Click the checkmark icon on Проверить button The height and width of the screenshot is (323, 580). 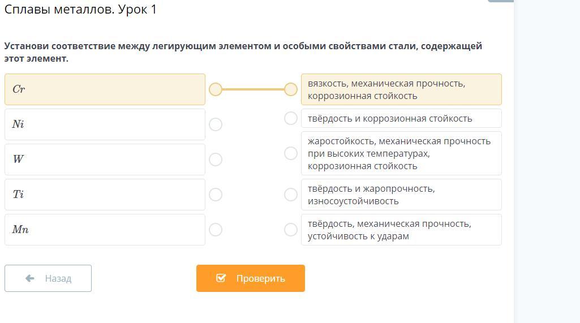click(x=221, y=278)
